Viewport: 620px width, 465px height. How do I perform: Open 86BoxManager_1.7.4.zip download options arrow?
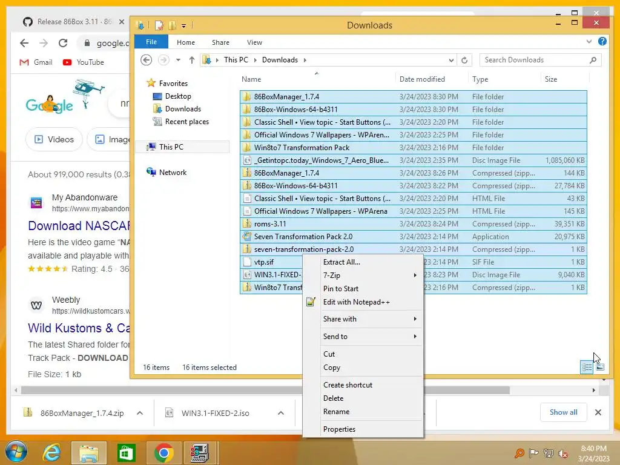(x=140, y=413)
